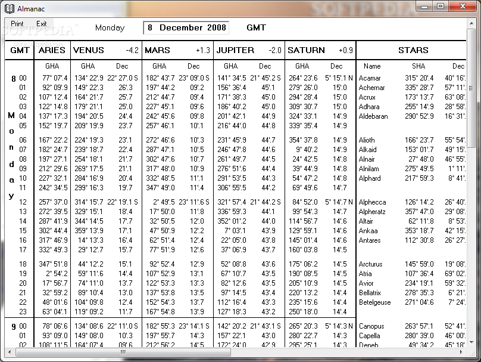Click the GMT column header

[20, 50]
